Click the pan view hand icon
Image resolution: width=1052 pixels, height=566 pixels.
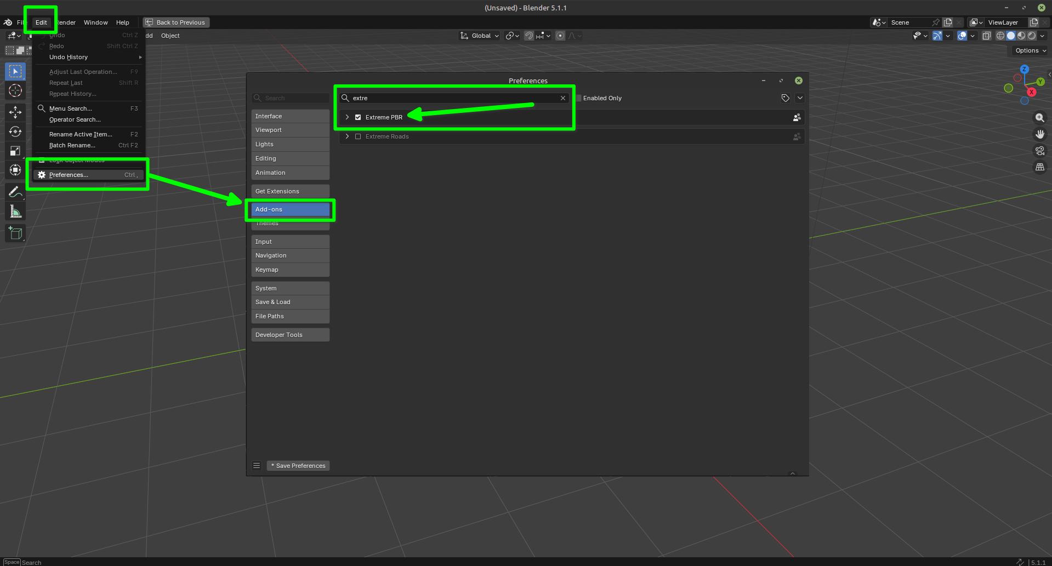(x=1039, y=134)
